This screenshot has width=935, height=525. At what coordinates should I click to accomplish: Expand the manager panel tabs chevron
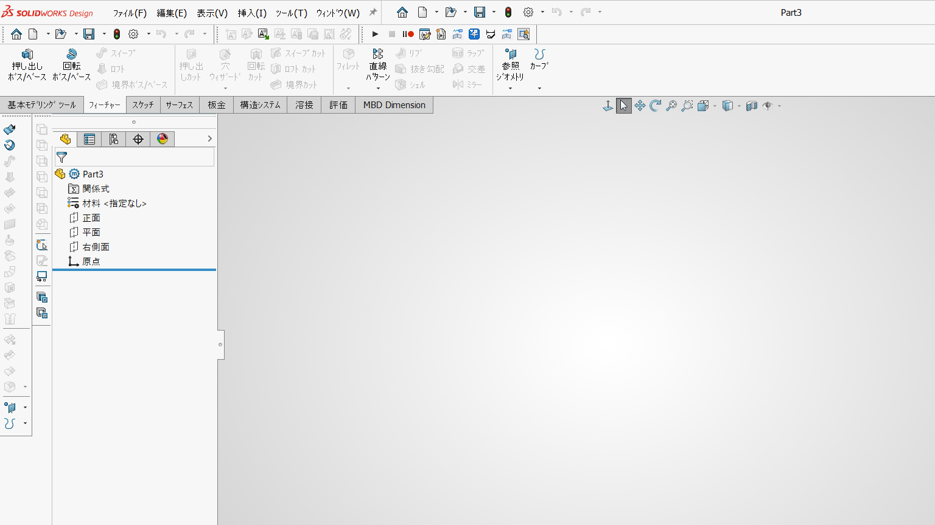209,139
